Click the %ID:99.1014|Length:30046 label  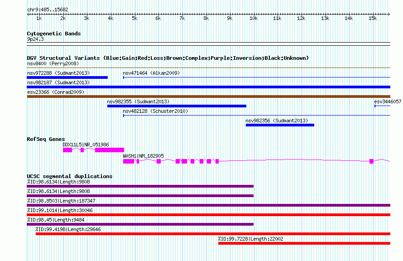click(x=60, y=210)
